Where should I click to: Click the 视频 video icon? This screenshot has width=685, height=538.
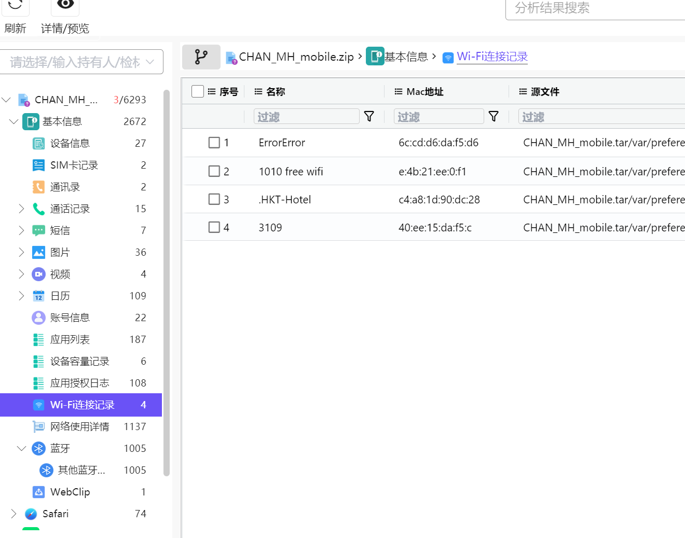38,274
